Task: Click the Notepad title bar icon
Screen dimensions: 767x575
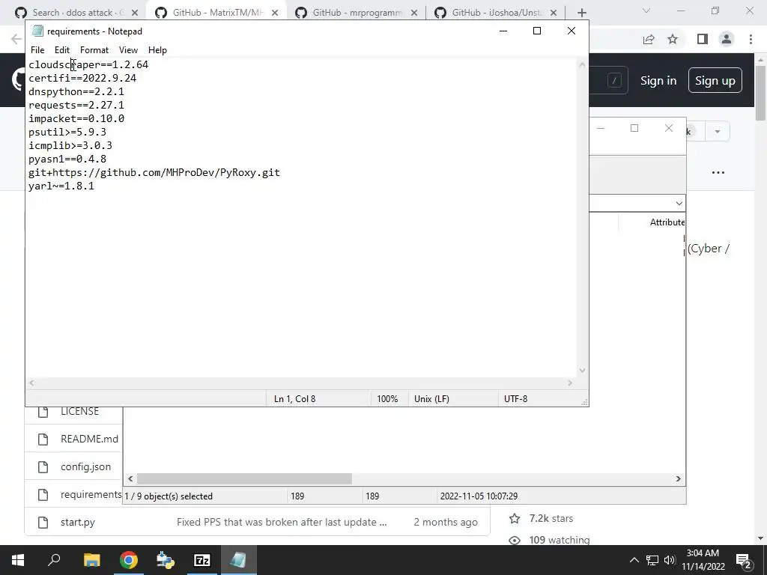Action: (x=37, y=31)
